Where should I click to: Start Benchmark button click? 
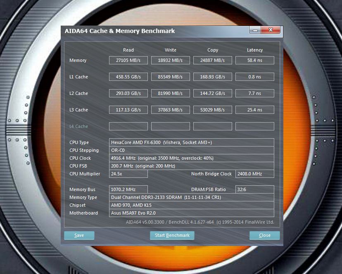[x=172, y=236]
